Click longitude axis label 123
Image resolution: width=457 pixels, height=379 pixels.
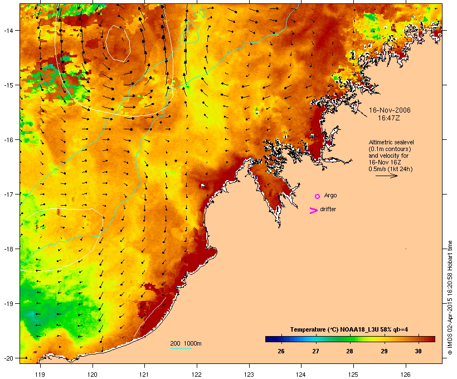pyautogui.click(x=249, y=375)
